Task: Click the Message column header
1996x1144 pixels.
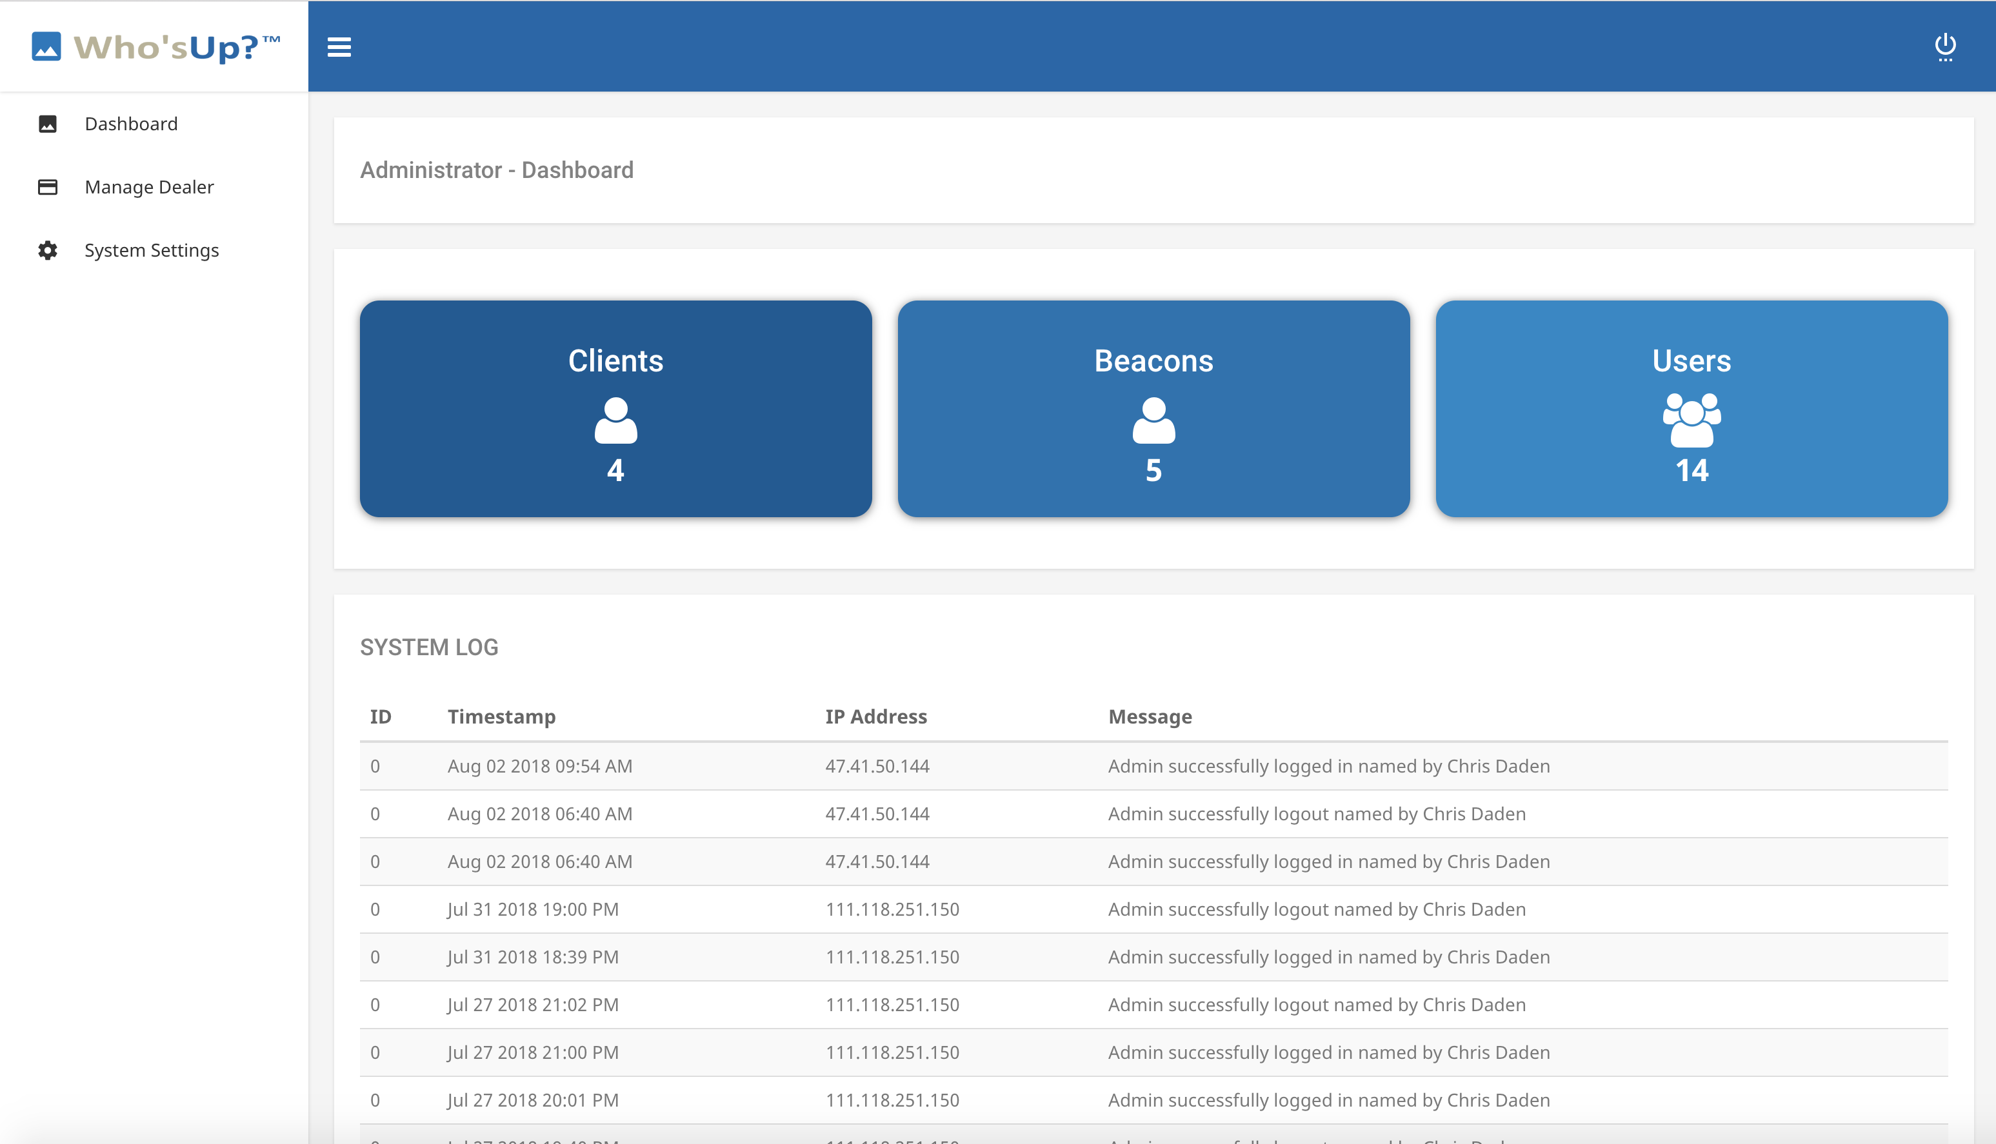Action: click(x=1150, y=716)
